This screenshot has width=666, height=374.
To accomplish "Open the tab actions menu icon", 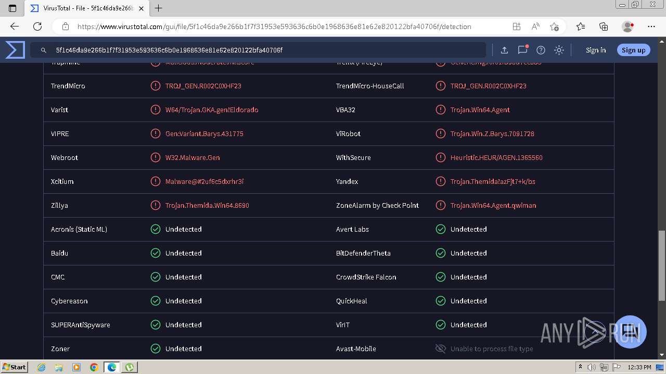I will pos(12,8).
